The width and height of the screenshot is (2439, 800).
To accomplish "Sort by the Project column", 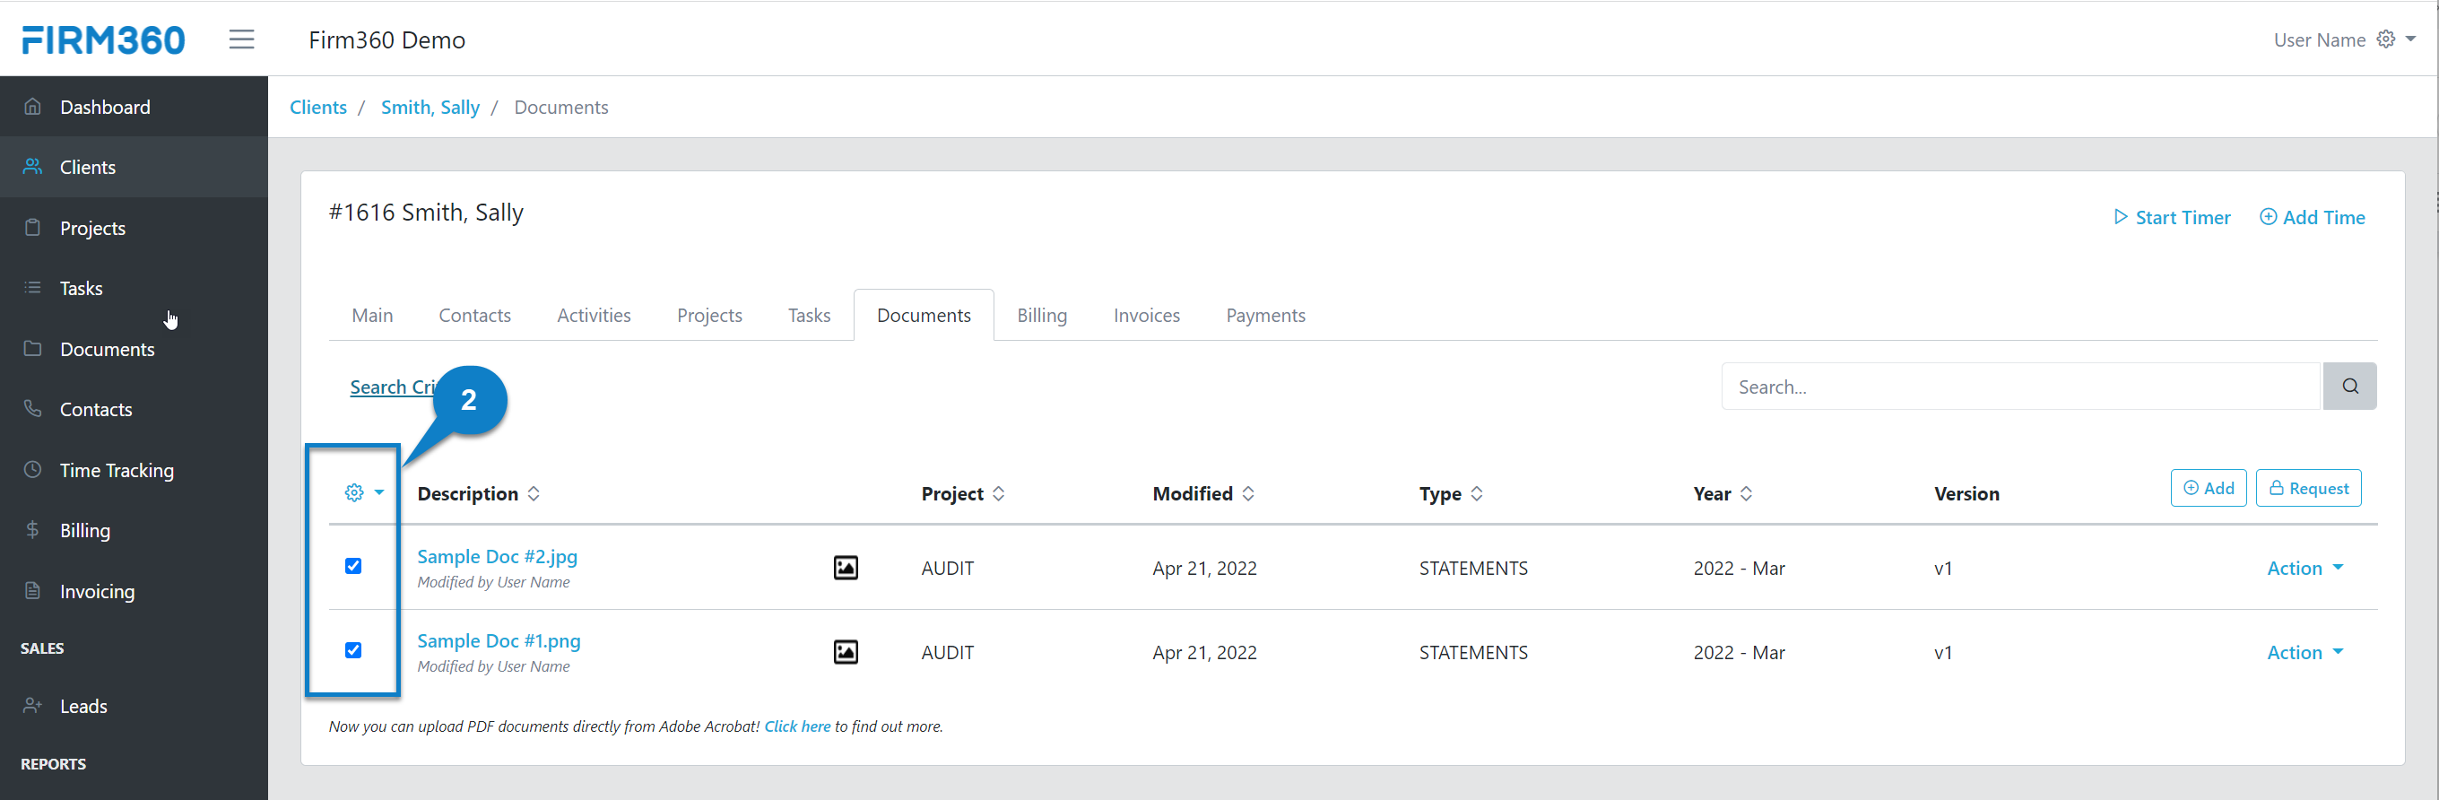I will 963,493.
